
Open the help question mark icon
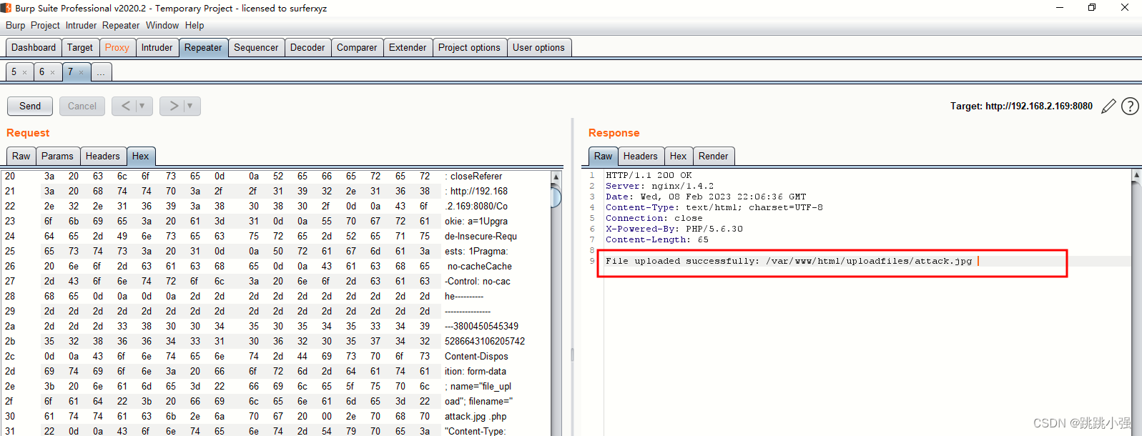click(x=1130, y=106)
